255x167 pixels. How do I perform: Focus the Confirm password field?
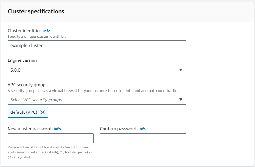[143, 138]
